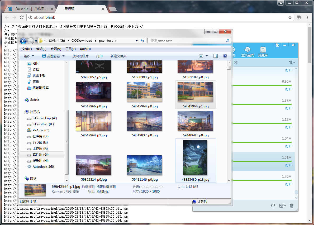Image resolution: width=314 pixels, height=225 pixels.
Task: Open the 编辑(E) menu
Action: click(x=41, y=49)
